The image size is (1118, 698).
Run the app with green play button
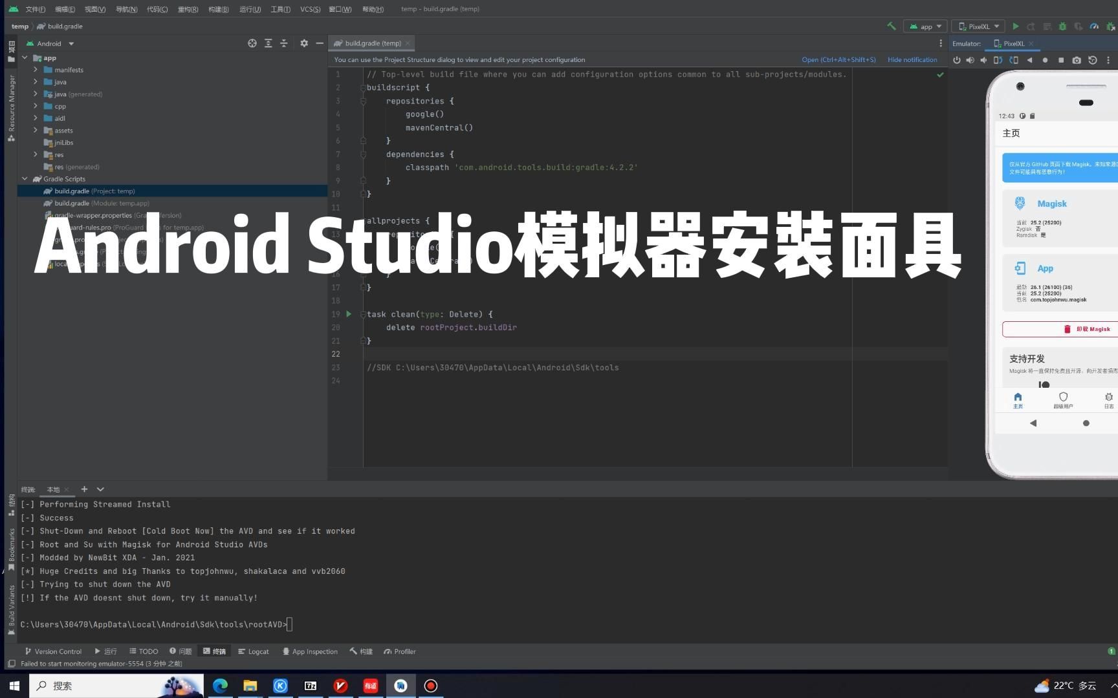[1016, 26]
